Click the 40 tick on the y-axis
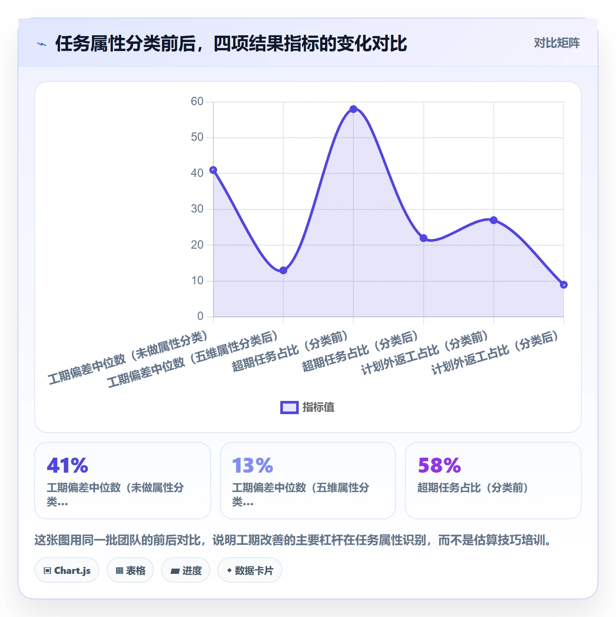616x617 pixels. (197, 173)
